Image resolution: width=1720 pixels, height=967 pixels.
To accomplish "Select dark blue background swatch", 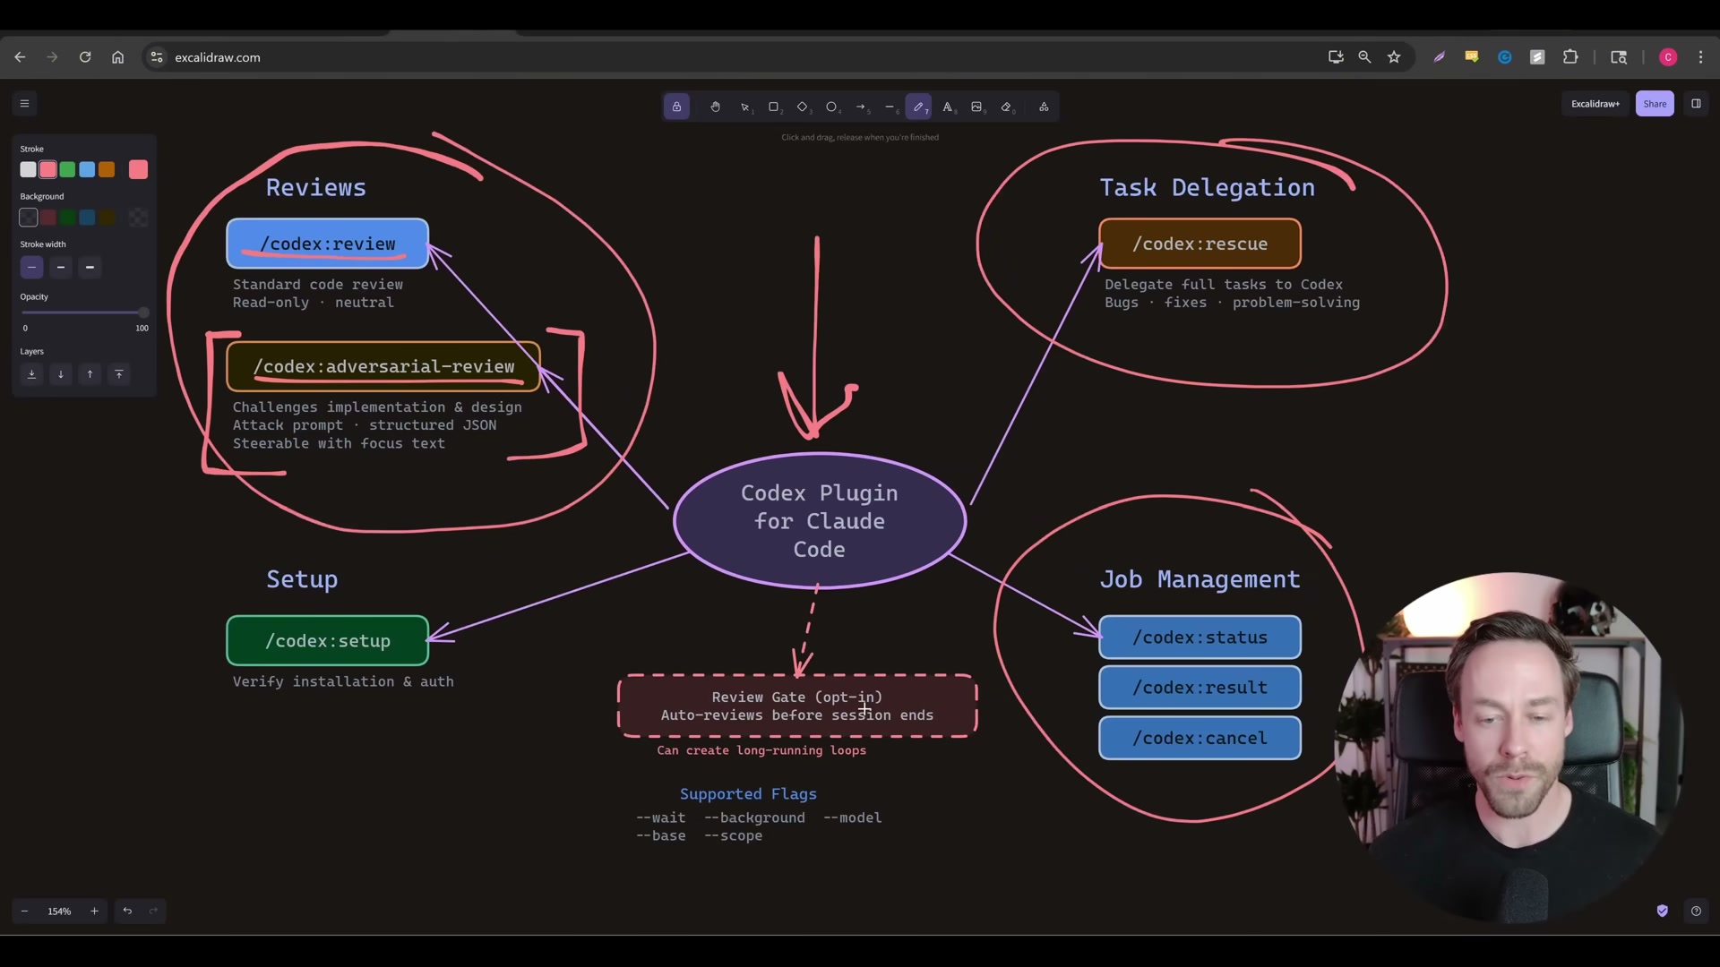I will click(87, 218).
